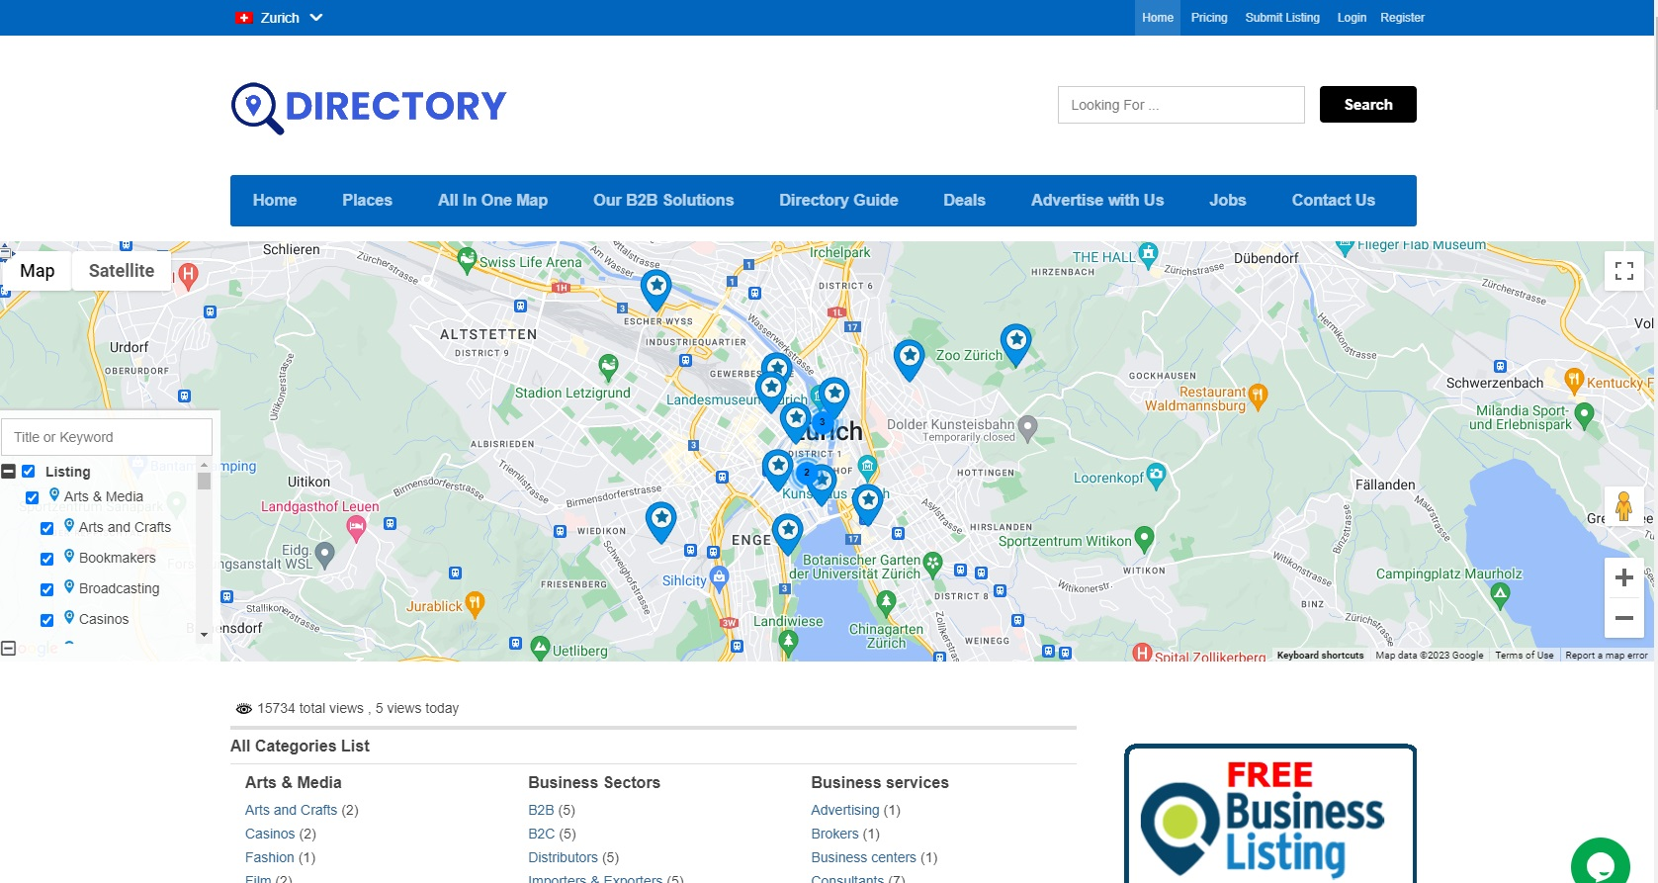Click the Restaurant Waldmannsburg pin
Screen dimensions: 1658x883
click(1258, 396)
